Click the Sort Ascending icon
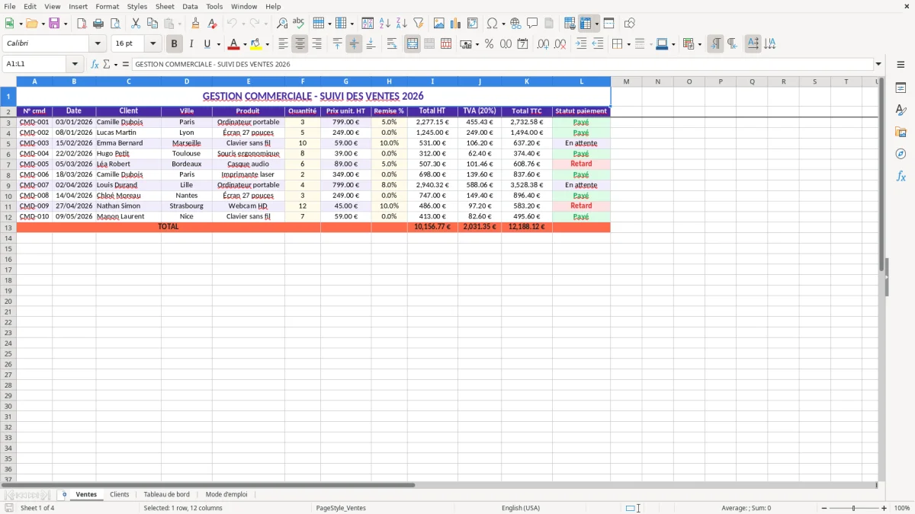Image resolution: width=915 pixels, height=514 pixels. click(385, 24)
